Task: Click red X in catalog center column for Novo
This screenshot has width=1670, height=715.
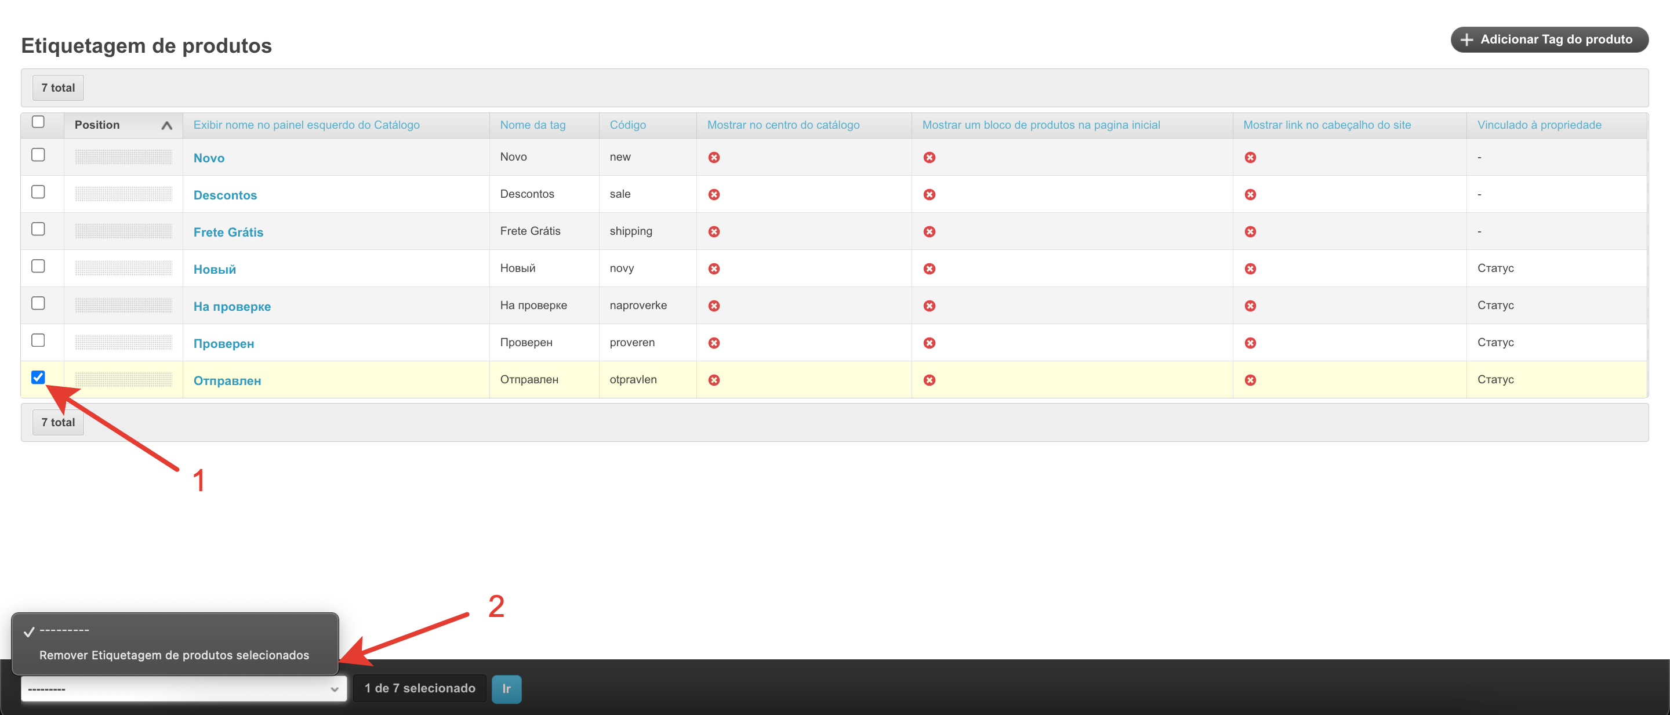Action: tap(714, 158)
